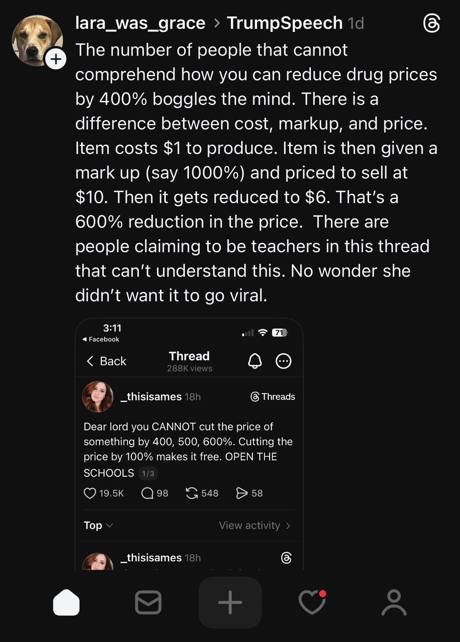Screen dimensions: 460x642
Task: Tap the Back button in embedded screenshot
Action: (106, 361)
